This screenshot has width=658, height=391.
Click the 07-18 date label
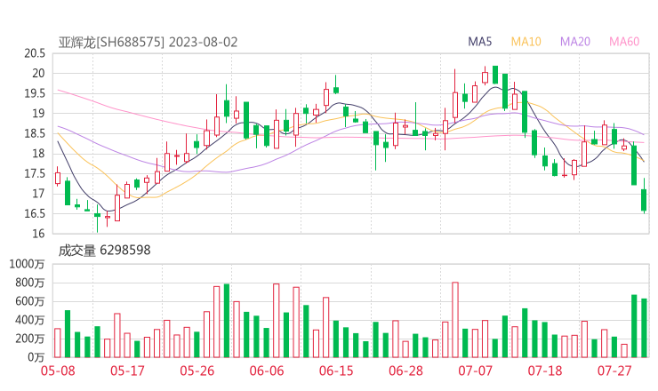(x=545, y=371)
